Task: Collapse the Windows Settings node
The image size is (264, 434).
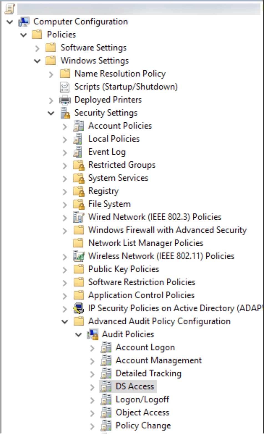Action: [x=37, y=61]
